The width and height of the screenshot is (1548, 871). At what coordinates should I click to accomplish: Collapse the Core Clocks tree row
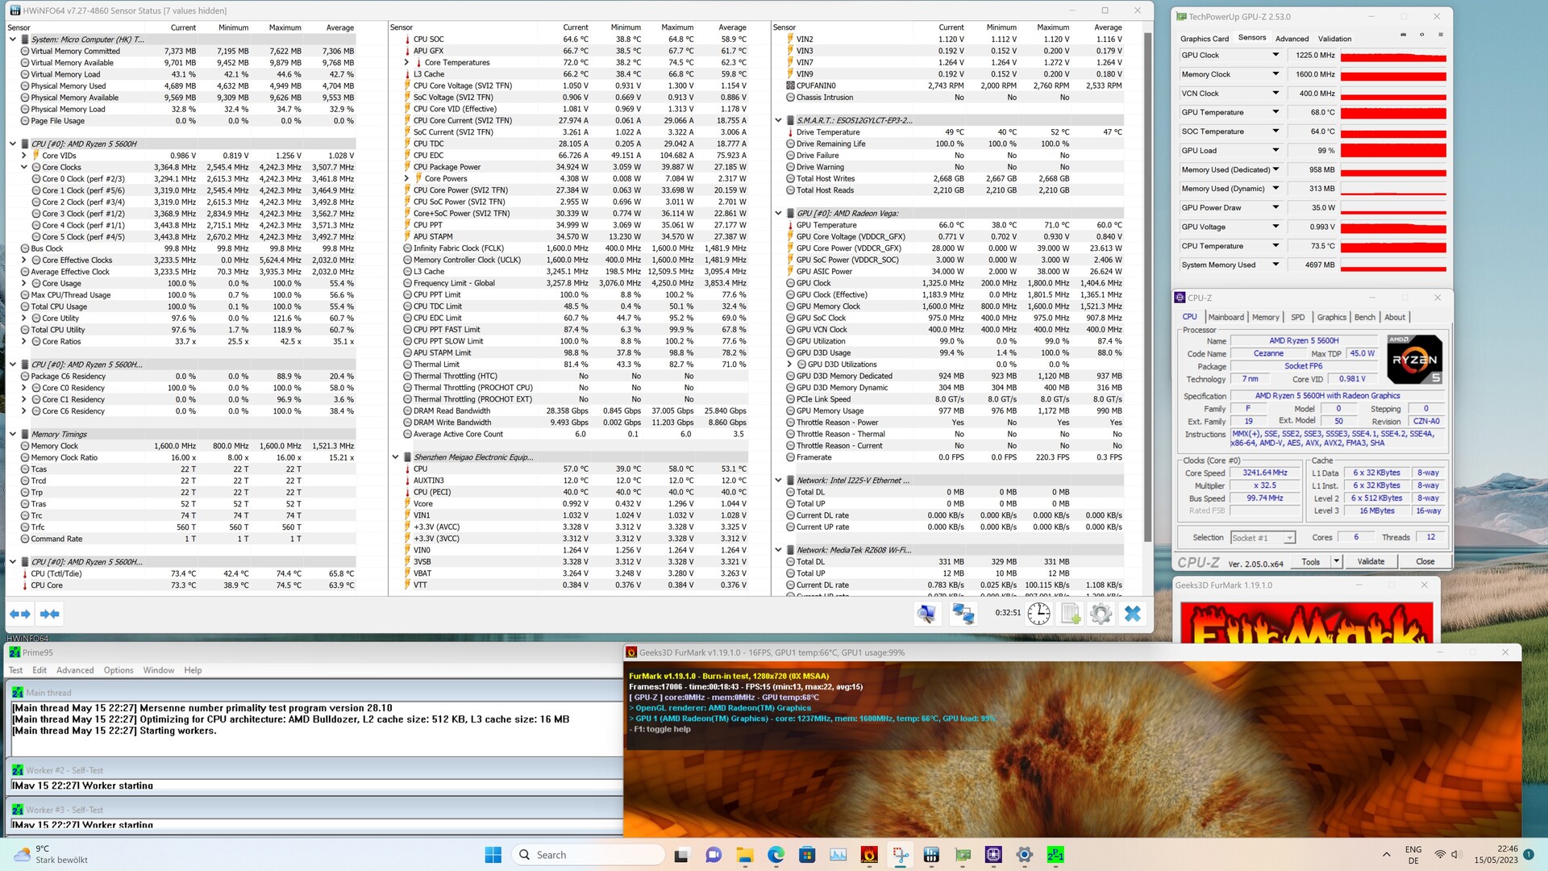coord(24,168)
